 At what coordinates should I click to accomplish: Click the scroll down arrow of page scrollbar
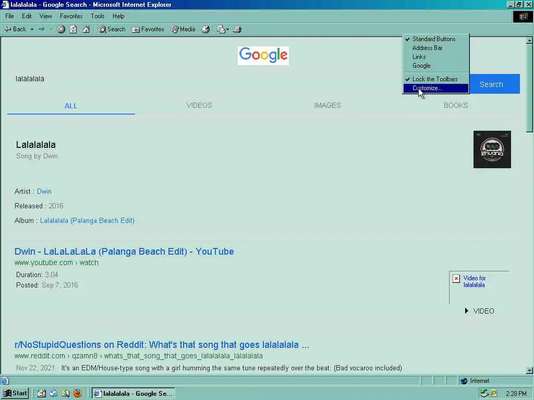pyautogui.click(x=529, y=371)
